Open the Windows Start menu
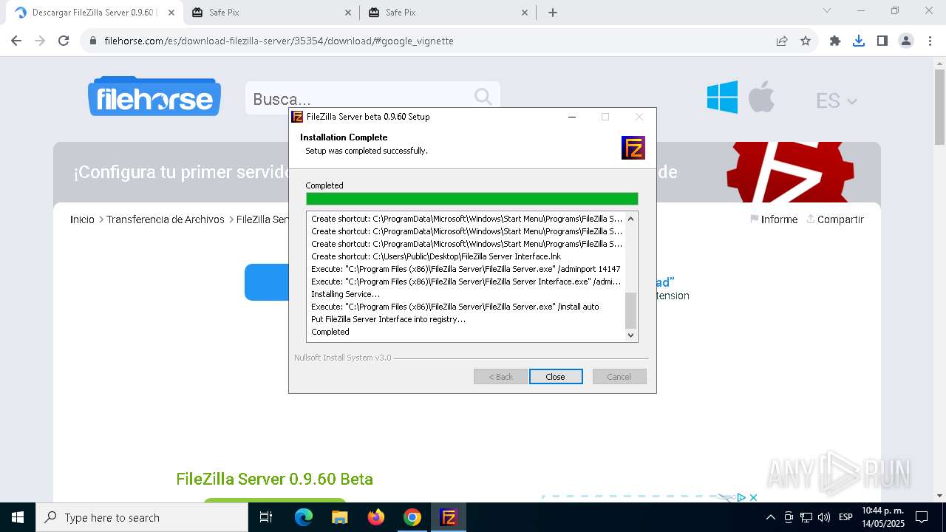Screen dimensions: 946x532 (18, 517)
